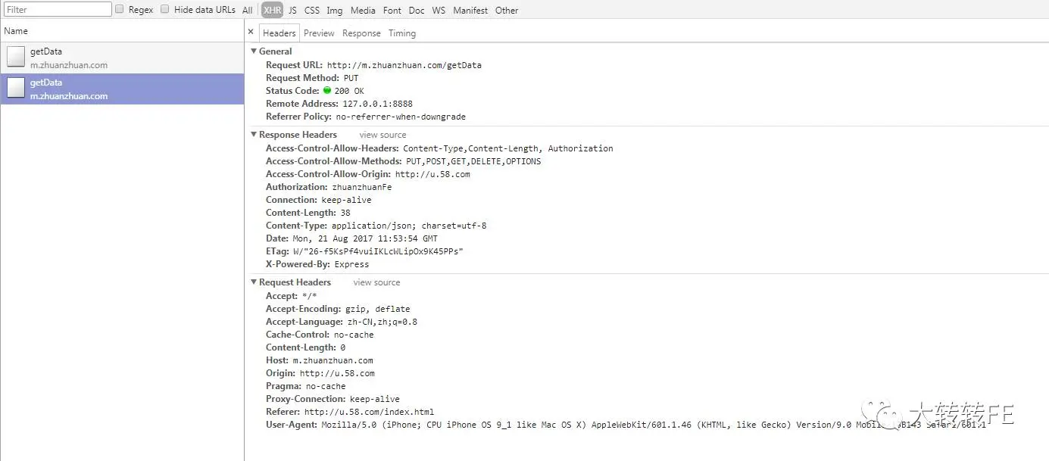Click the first getData request file icon
The width and height of the screenshot is (1049, 461).
point(16,58)
